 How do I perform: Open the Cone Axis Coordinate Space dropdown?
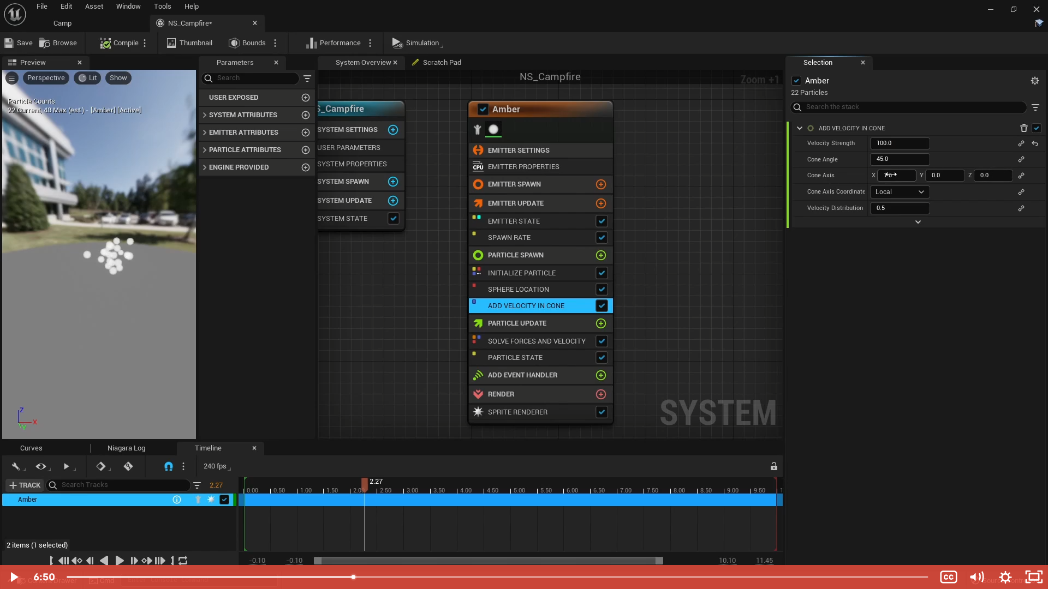coord(899,192)
